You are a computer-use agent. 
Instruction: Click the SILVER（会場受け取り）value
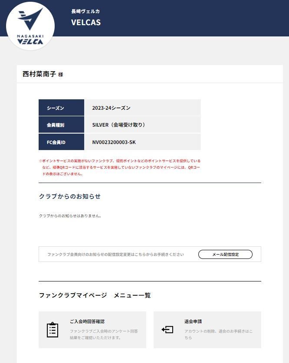(119, 125)
